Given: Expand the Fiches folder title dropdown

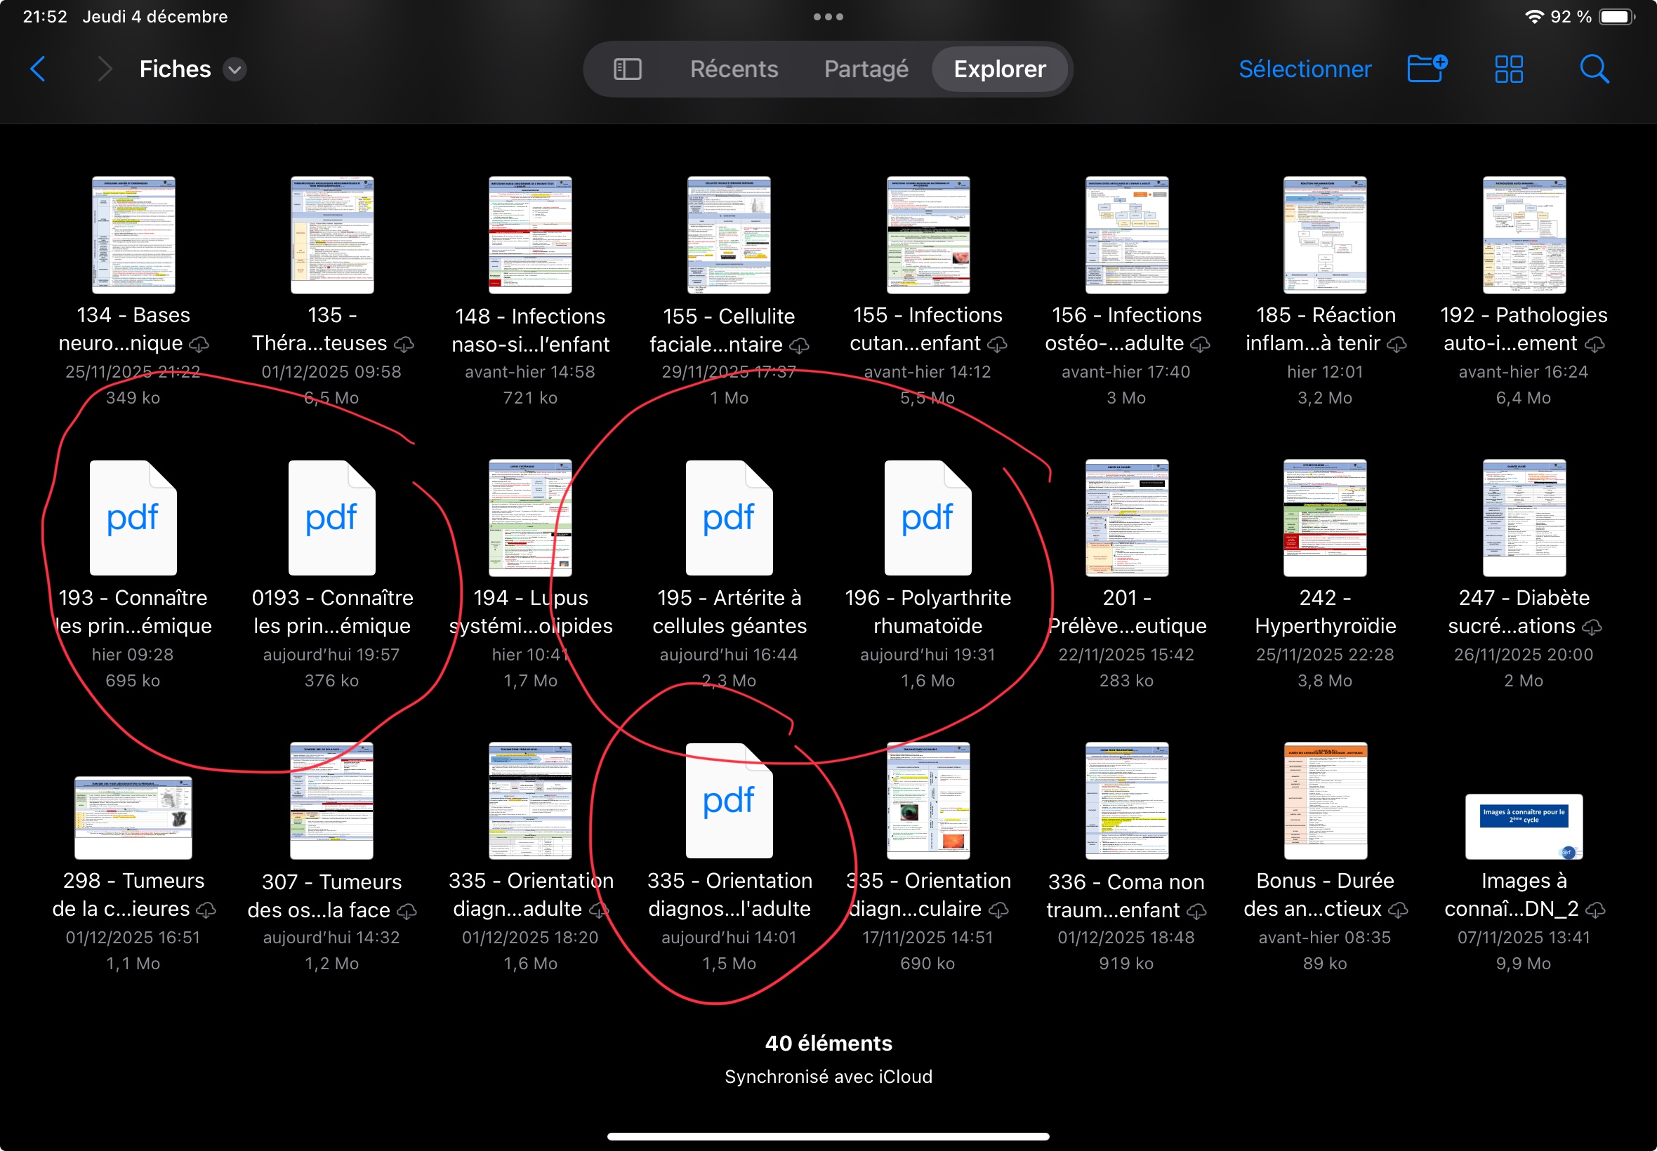Looking at the screenshot, I should click(235, 69).
